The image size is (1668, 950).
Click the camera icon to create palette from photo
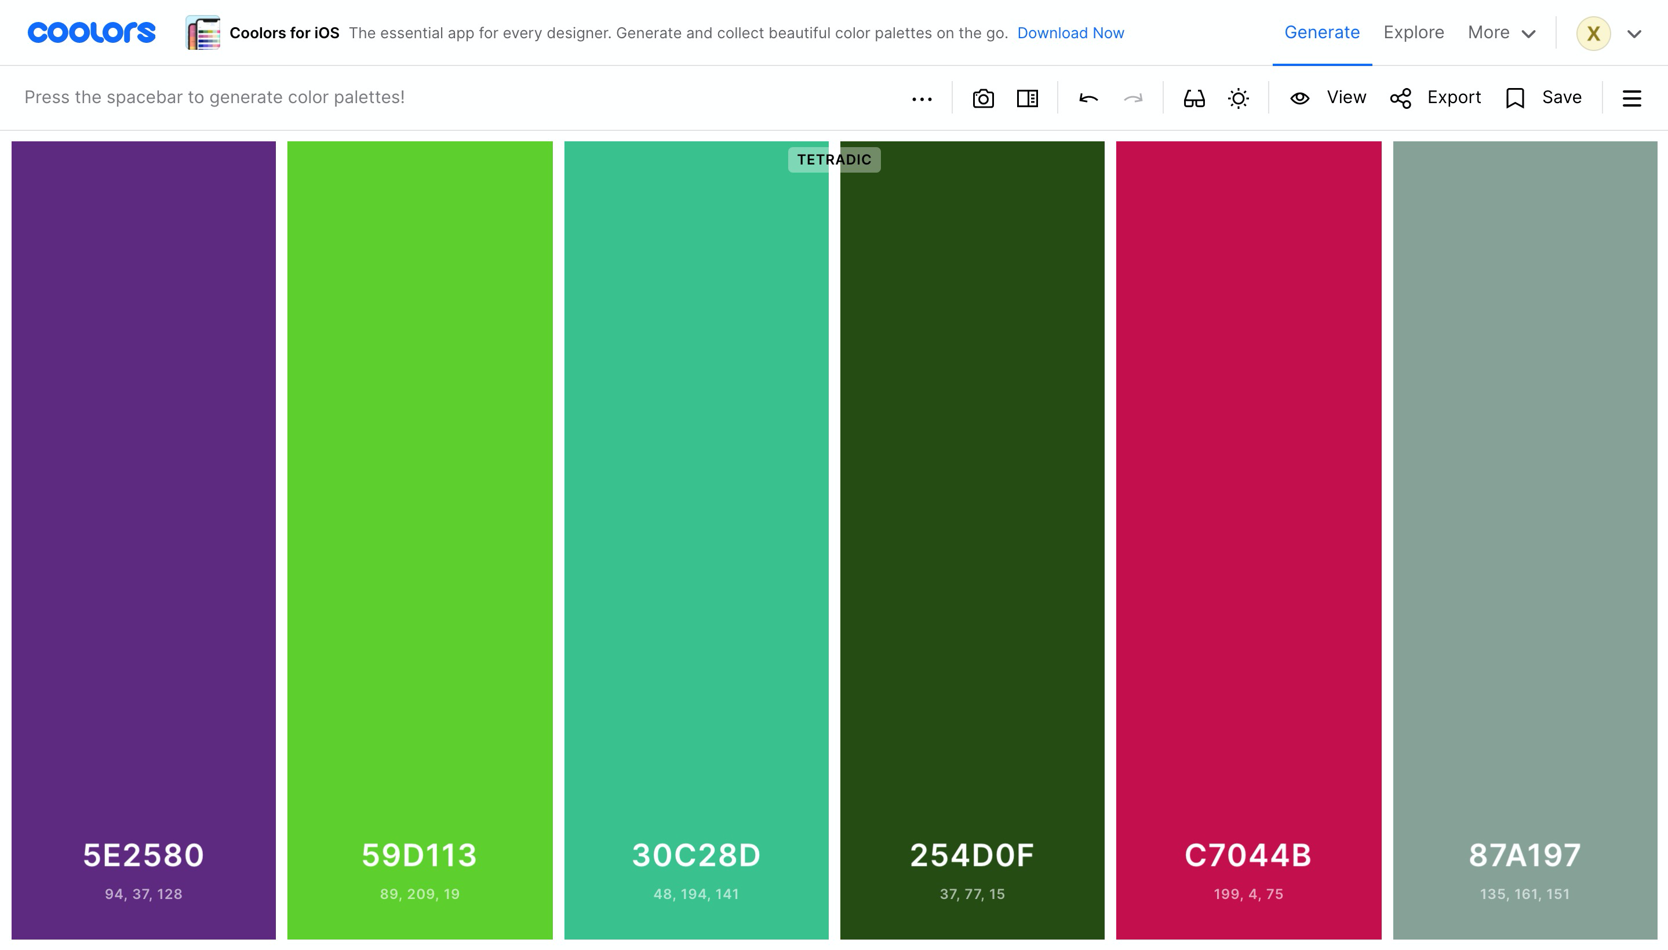[982, 98]
